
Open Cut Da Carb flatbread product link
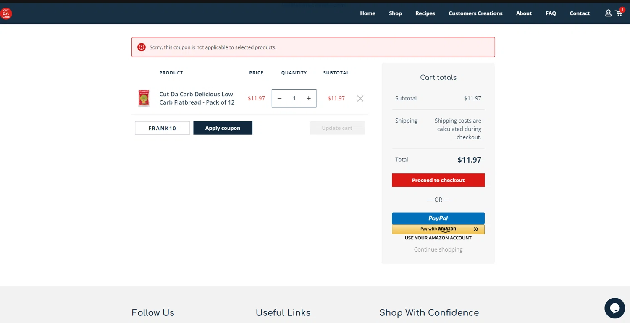click(x=197, y=98)
